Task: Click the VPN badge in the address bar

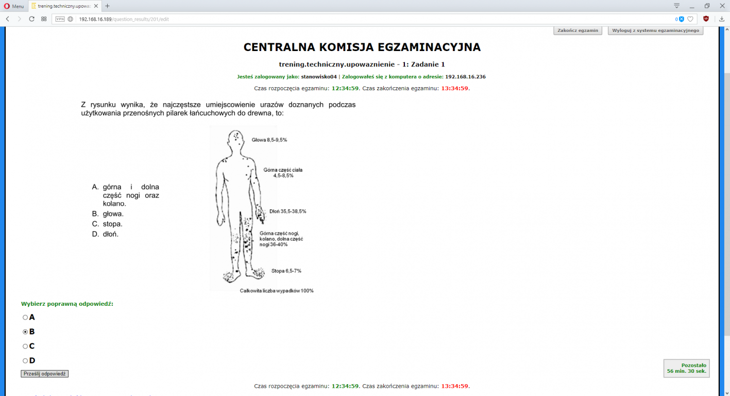Action: pos(60,19)
